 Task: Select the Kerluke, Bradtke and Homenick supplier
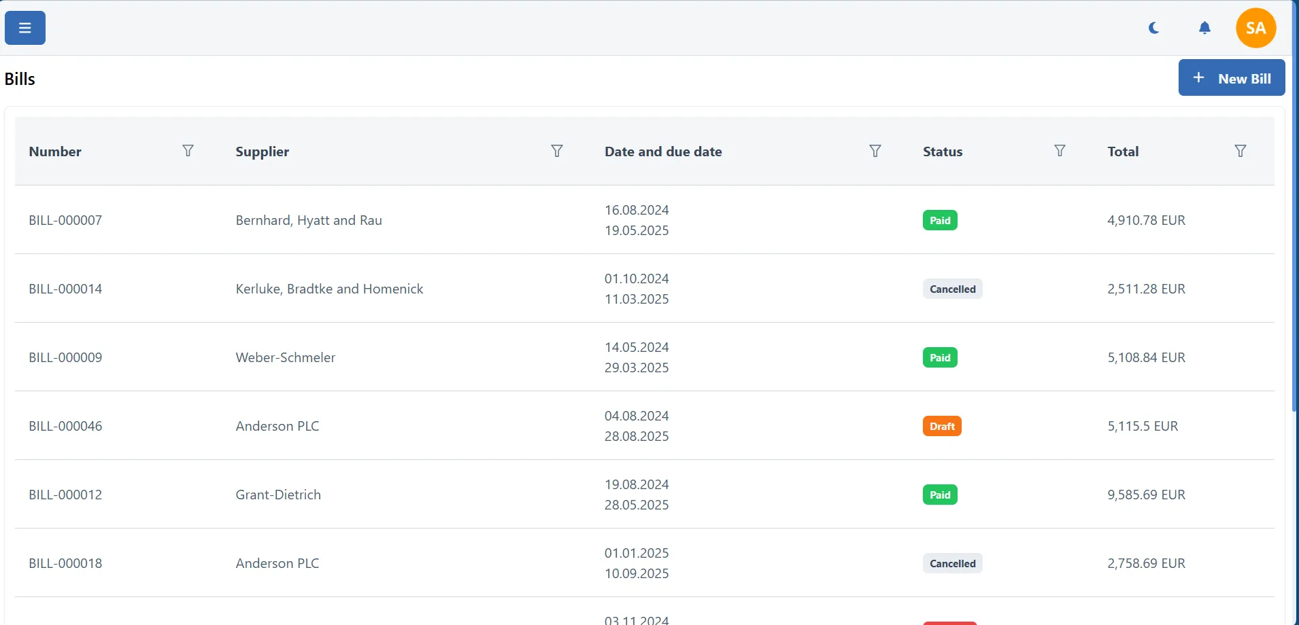pos(329,289)
